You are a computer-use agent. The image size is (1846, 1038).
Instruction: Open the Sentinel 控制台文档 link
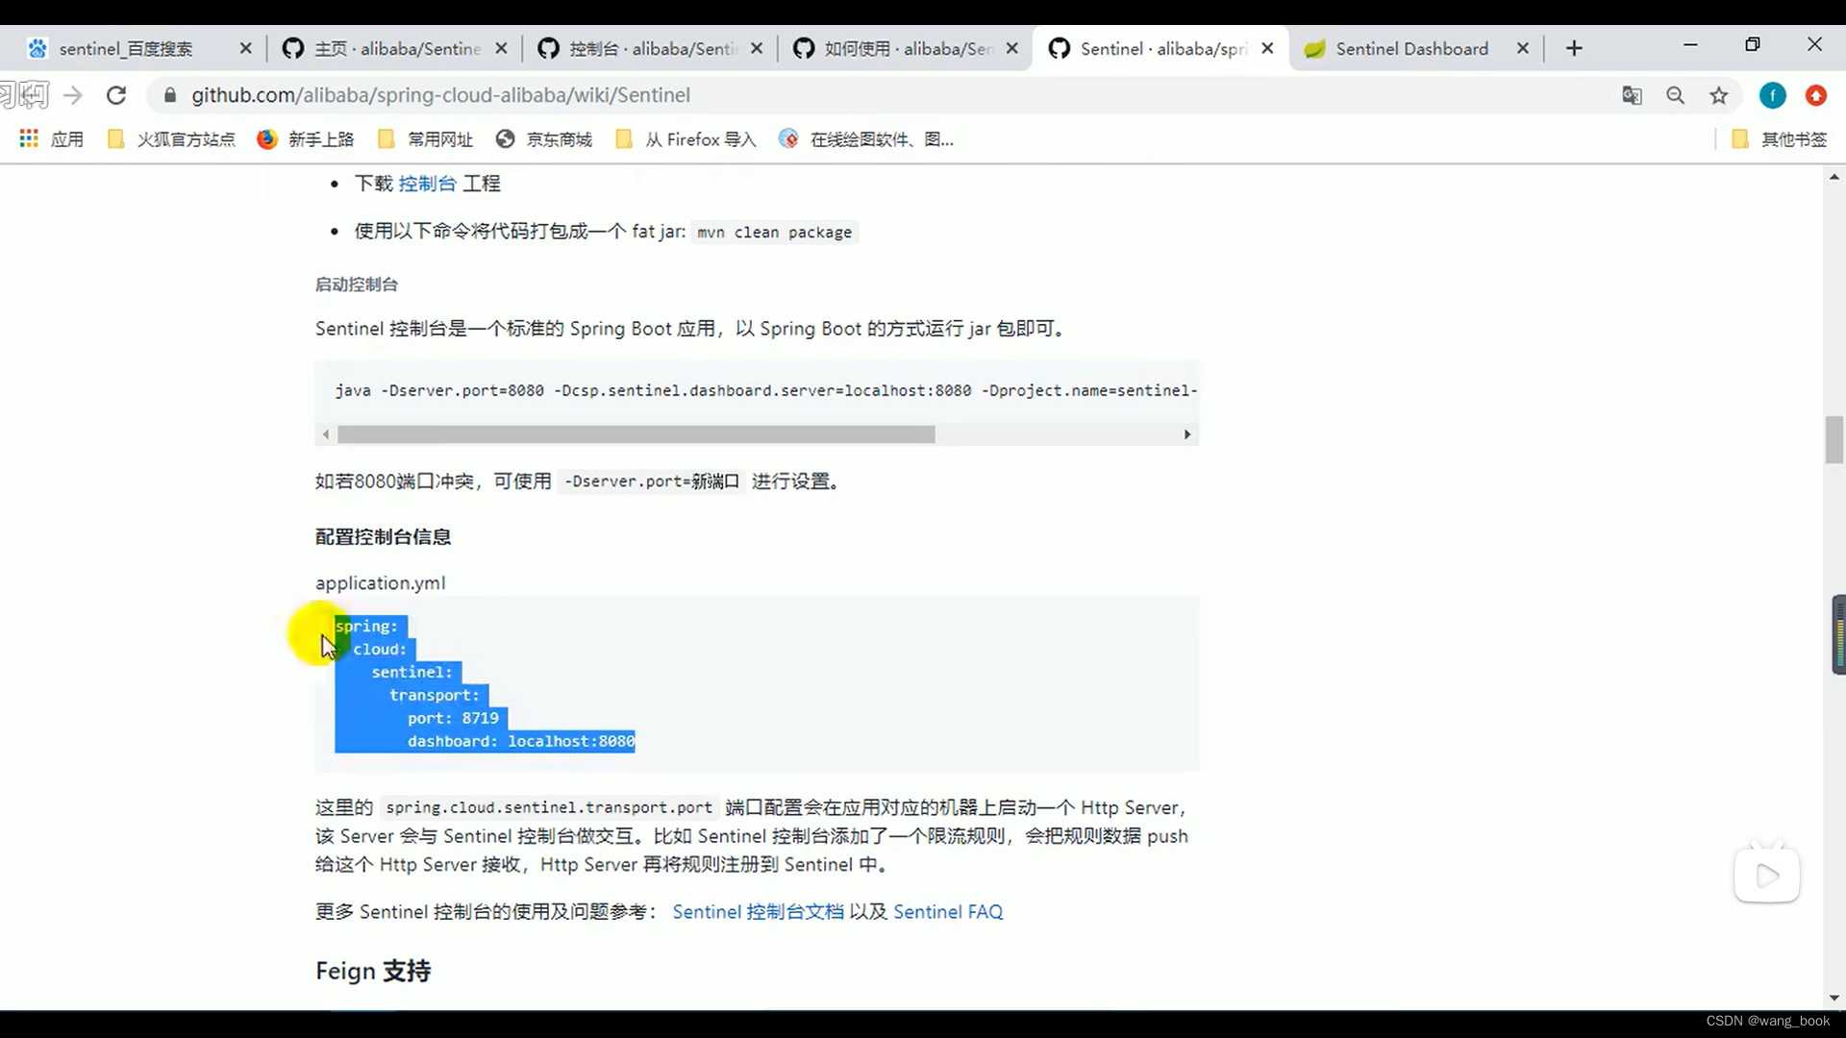[758, 912]
